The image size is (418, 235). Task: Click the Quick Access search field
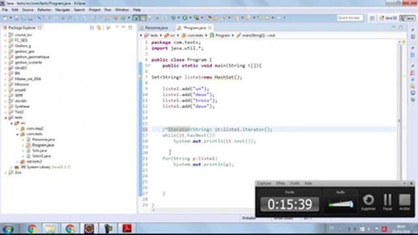pos(350,18)
